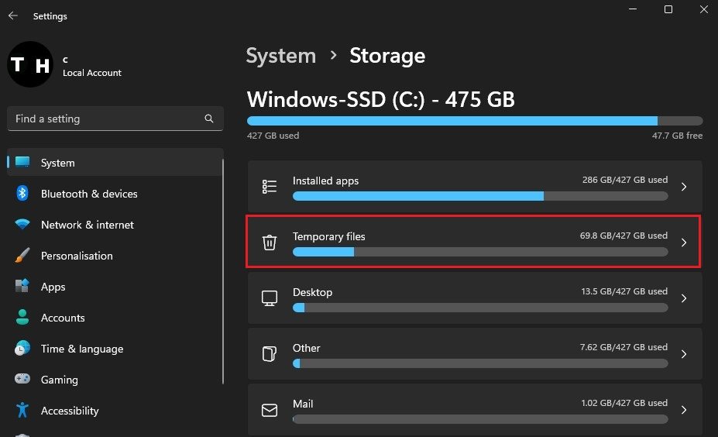This screenshot has width=718, height=437.
Task: Click the Temporary files trash bin icon
Action: pos(270,243)
